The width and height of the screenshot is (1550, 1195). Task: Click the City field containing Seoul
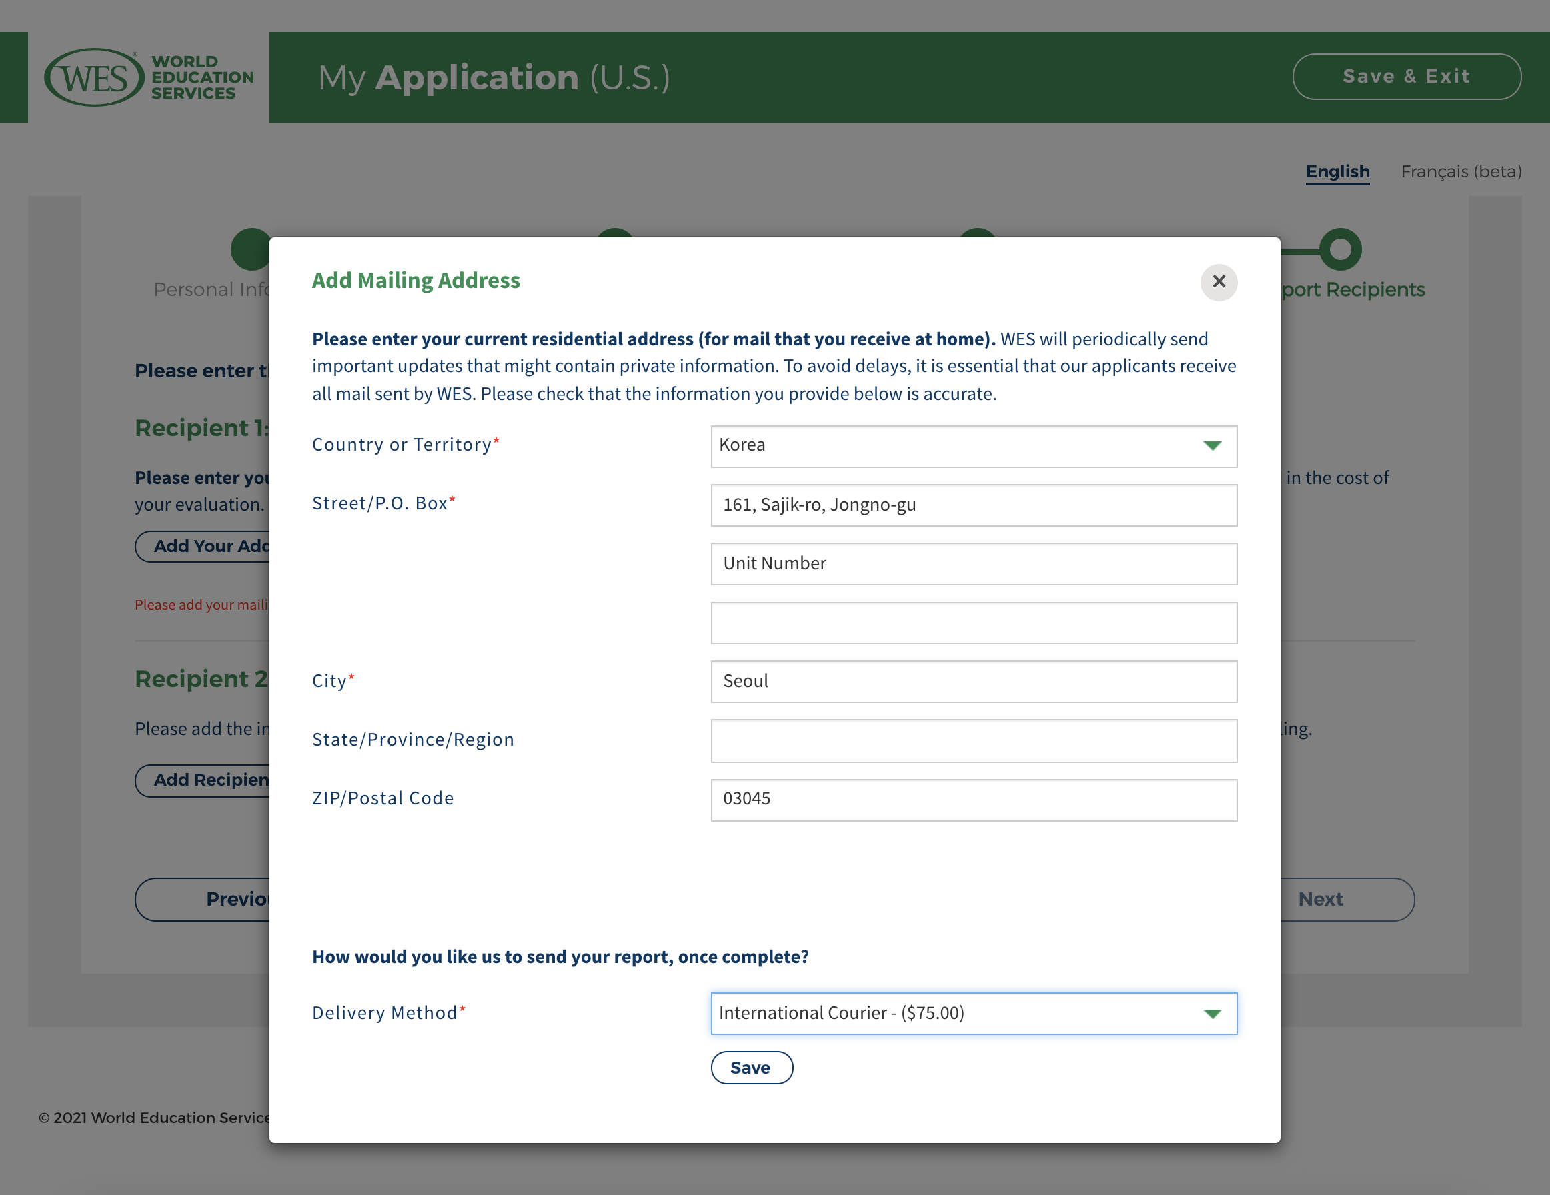click(x=972, y=682)
